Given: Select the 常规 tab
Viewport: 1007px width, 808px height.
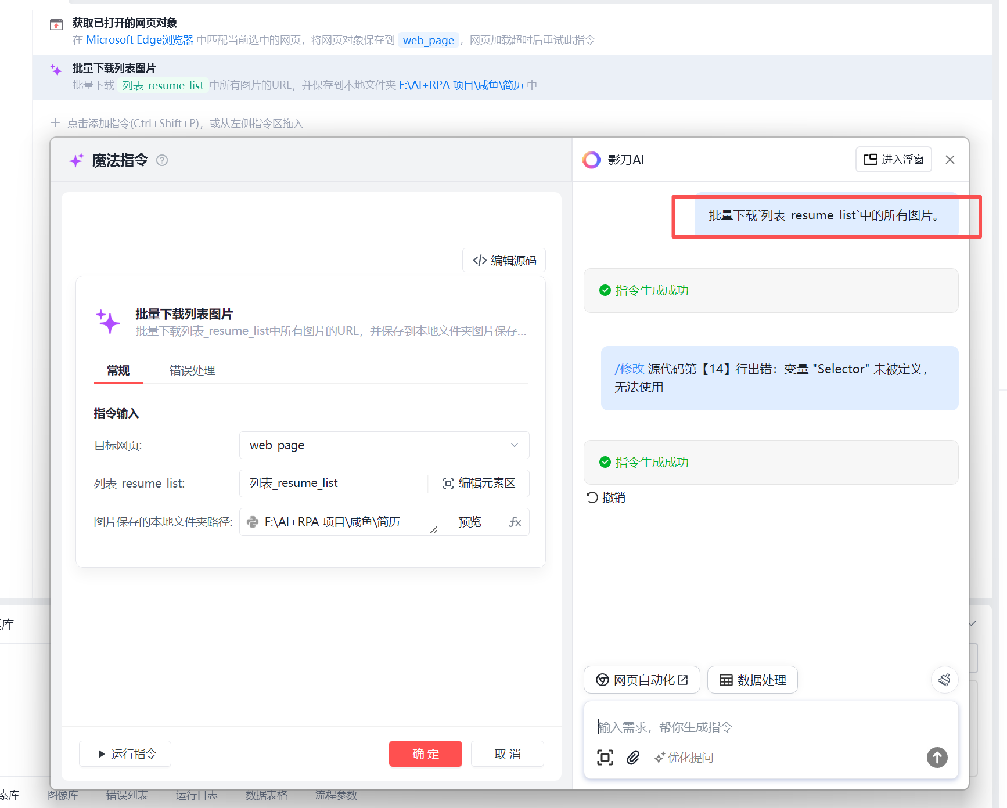Looking at the screenshot, I should pyautogui.click(x=118, y=370).
